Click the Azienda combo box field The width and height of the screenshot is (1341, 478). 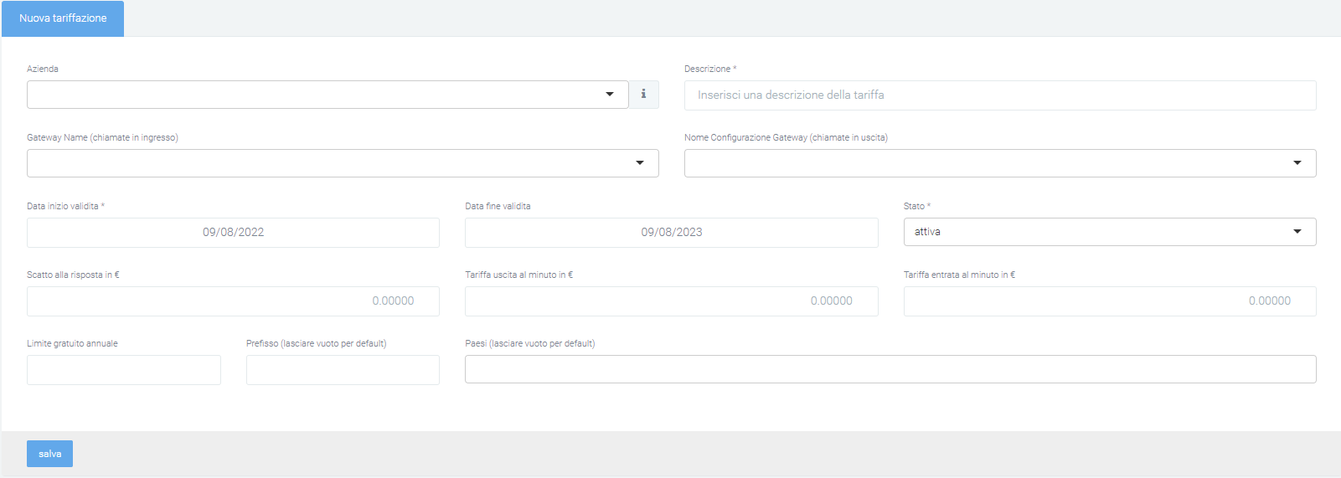click(x=328, y=95)
